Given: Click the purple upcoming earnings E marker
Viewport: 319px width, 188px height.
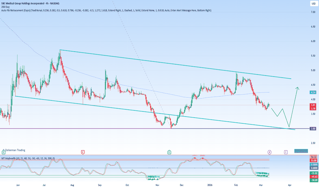Looking at the screenshot, I should click(x=286, y=151).
